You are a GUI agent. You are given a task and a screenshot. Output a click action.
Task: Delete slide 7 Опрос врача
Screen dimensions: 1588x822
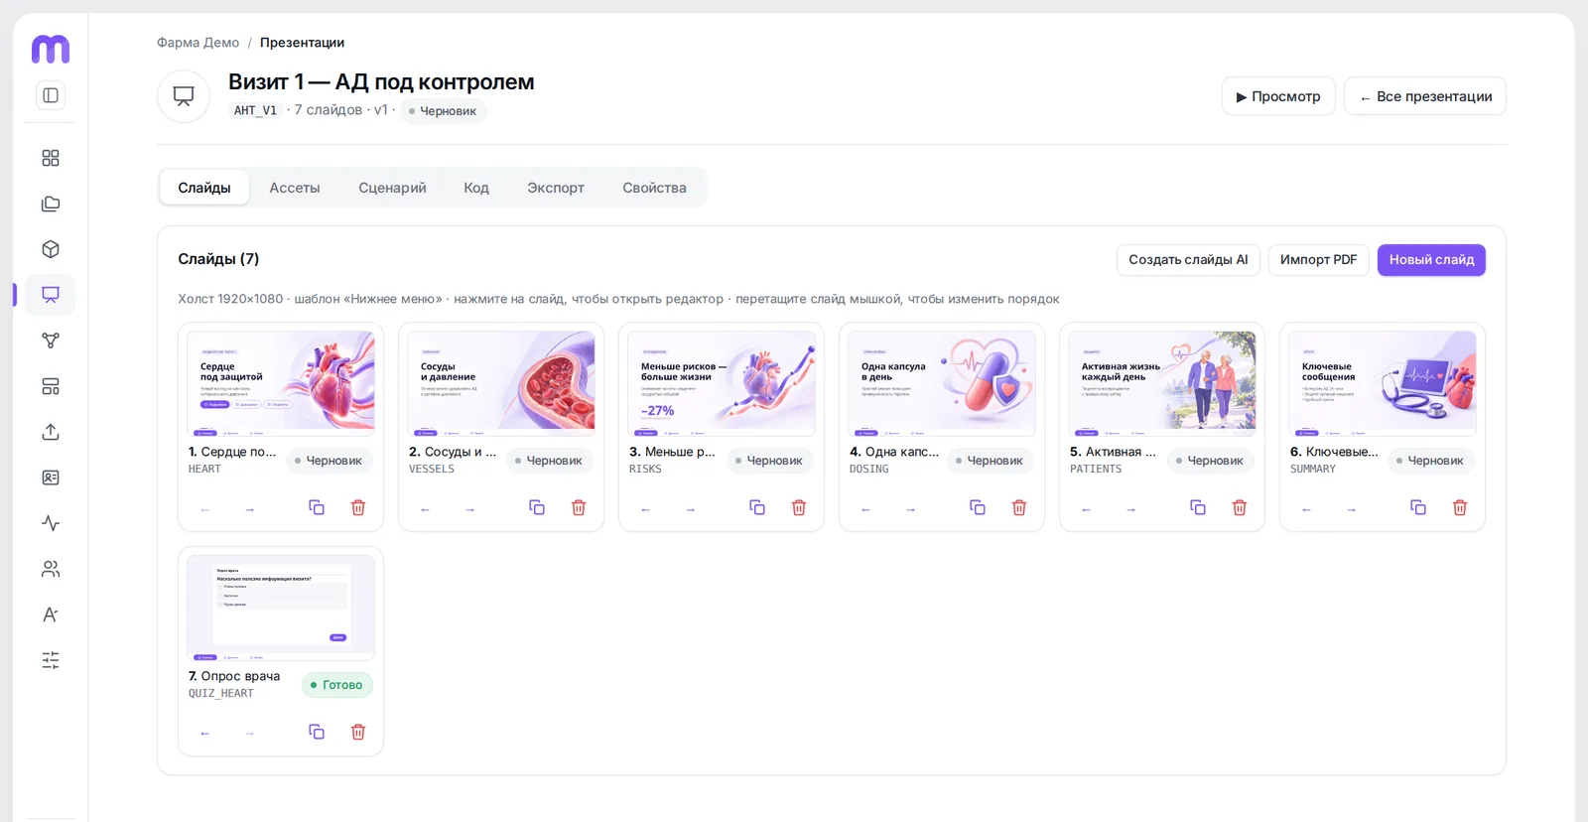click(358, 732)
